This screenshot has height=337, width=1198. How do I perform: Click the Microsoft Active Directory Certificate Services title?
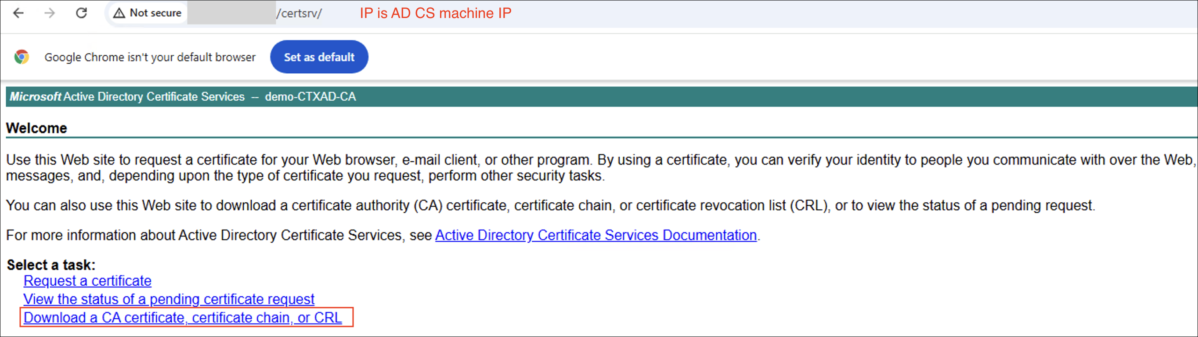[127, 97]
